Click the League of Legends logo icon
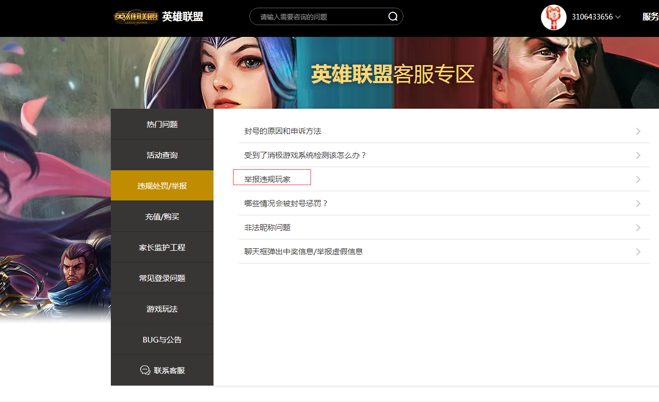 (x=136, y=16)
